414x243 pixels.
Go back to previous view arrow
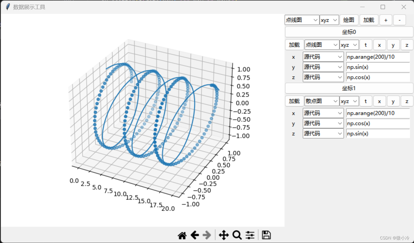[x=194, y=235]
